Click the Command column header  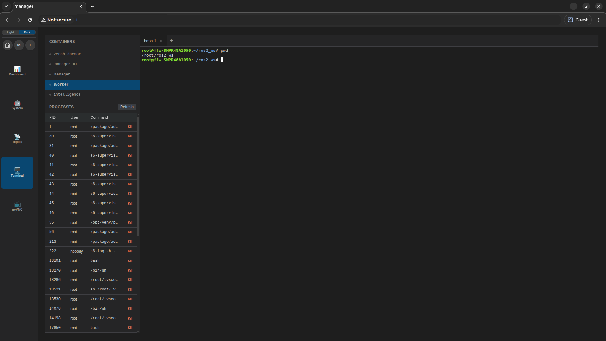tap(99, 117)
